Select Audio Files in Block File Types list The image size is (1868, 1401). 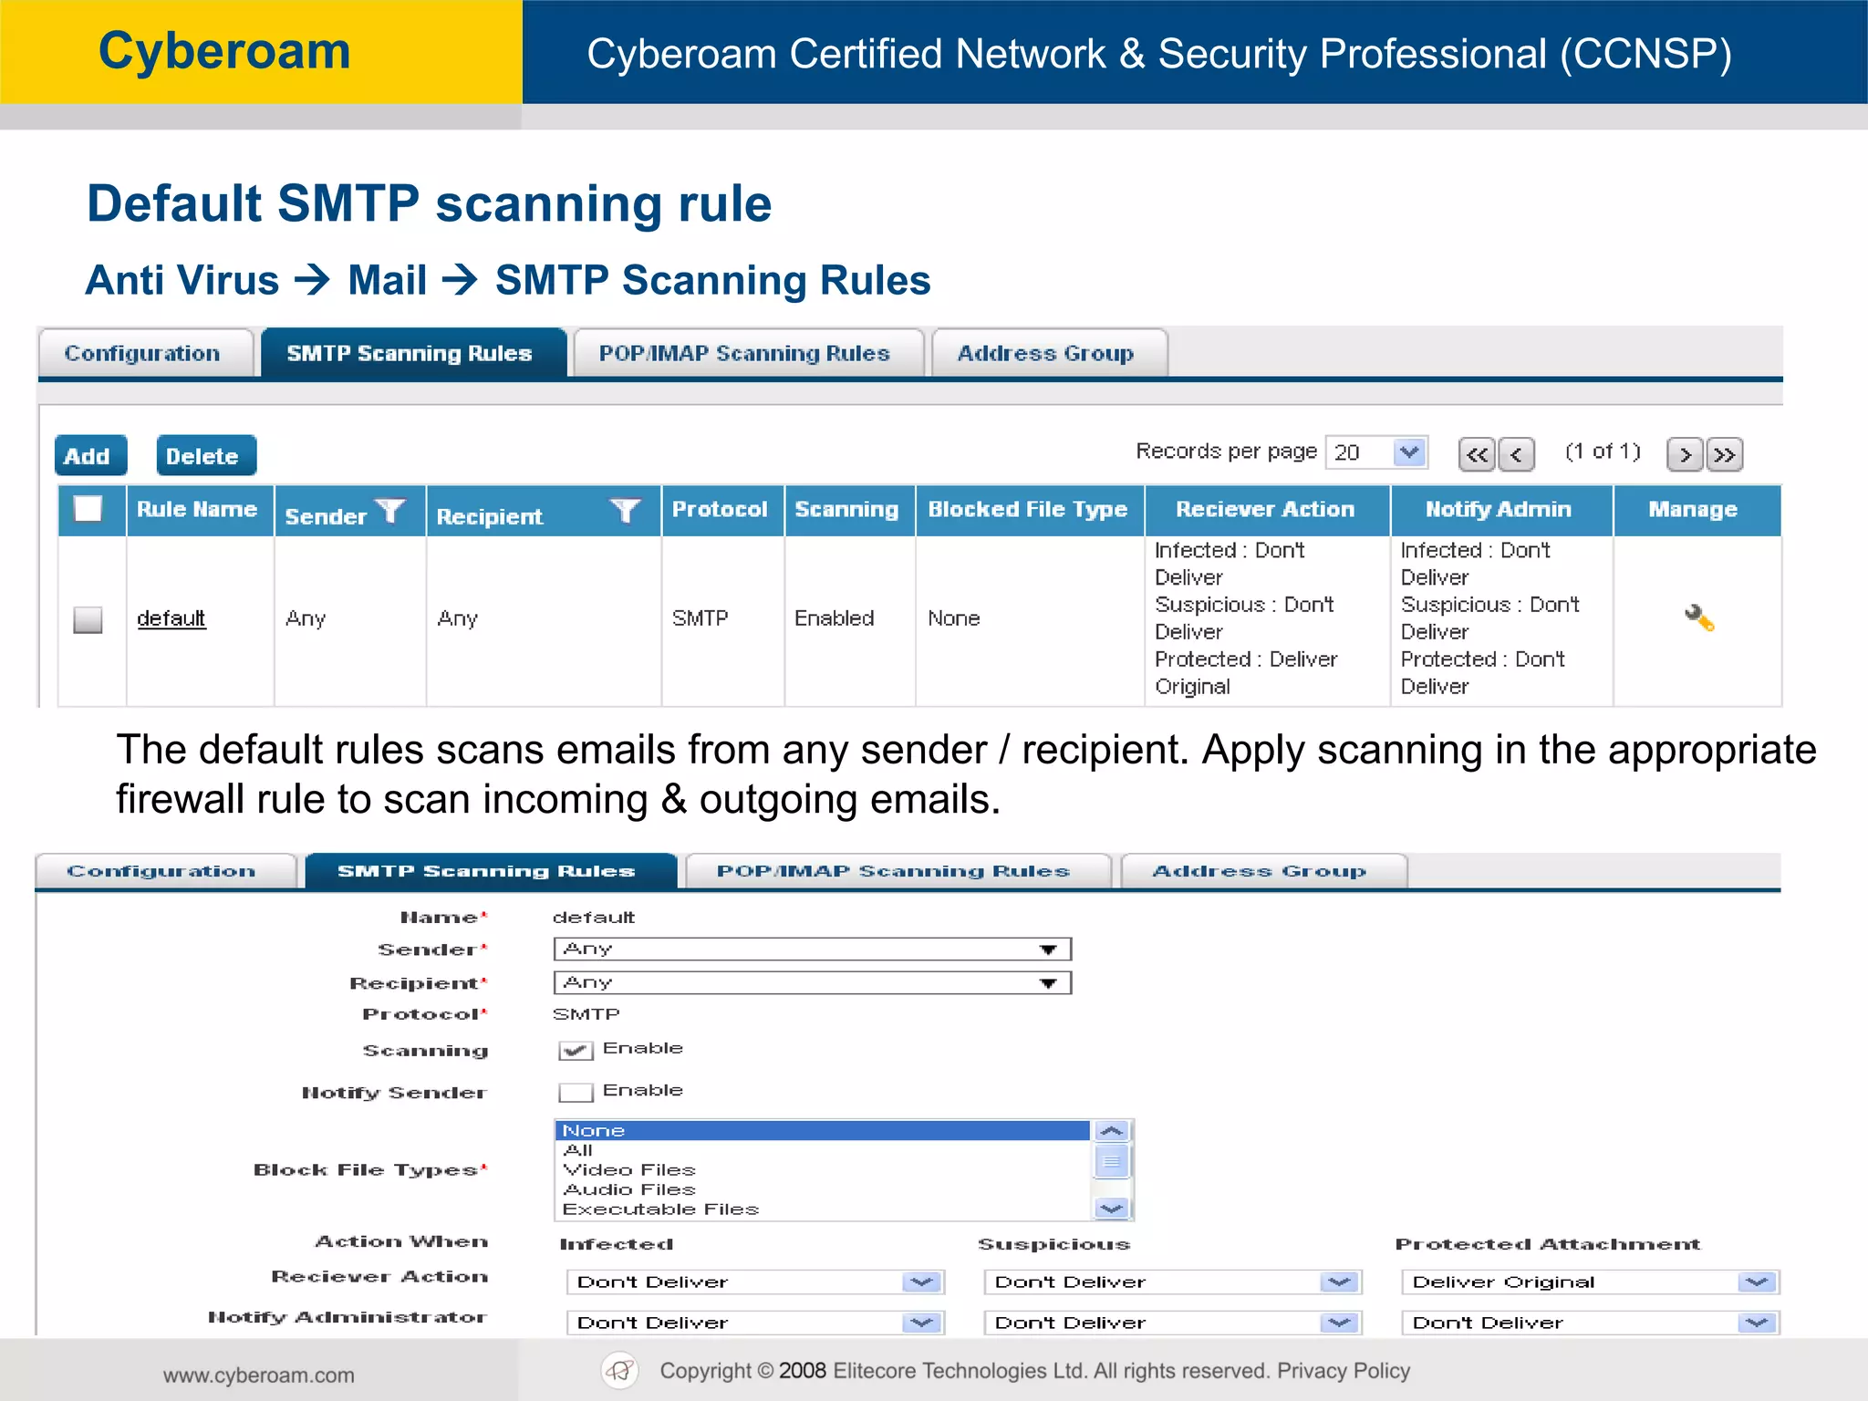(x=822, y=1189)
